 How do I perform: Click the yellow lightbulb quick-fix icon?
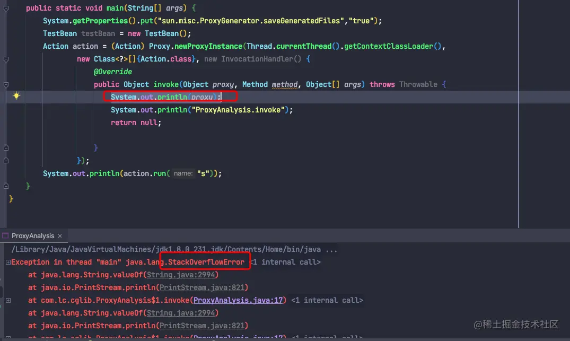click(x=16, y=96)
